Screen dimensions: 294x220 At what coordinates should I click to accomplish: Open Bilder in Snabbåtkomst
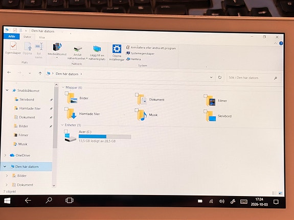[x=23, y=126]
